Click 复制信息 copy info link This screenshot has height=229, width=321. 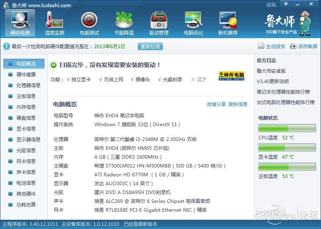coord(238,104)
